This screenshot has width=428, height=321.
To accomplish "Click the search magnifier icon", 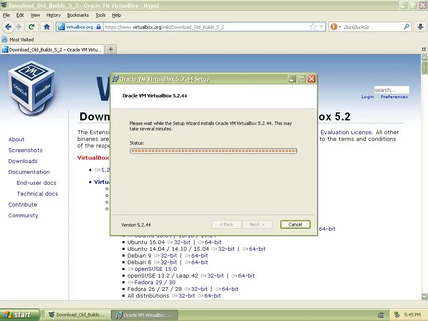I will [x=406, y=26].
